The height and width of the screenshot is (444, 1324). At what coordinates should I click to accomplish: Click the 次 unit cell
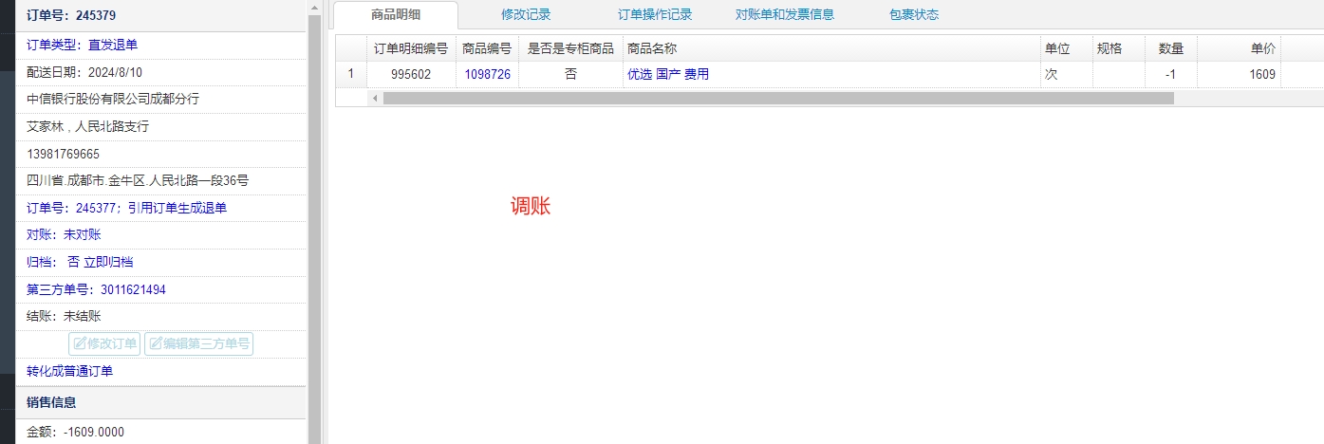coord(1065,74)
